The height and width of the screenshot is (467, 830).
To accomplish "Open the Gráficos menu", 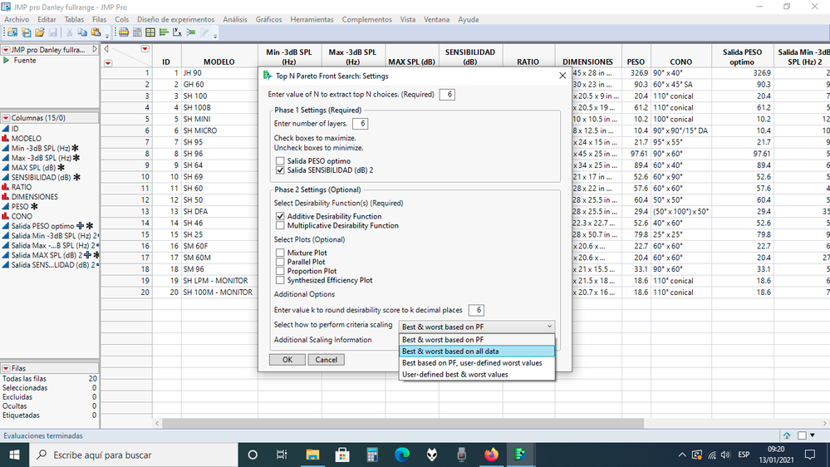I will [268, 19].
